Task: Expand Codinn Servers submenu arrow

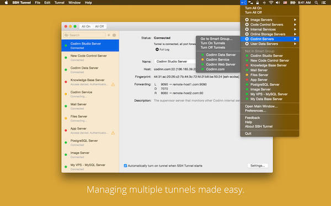Action: [x=295, y=39]
